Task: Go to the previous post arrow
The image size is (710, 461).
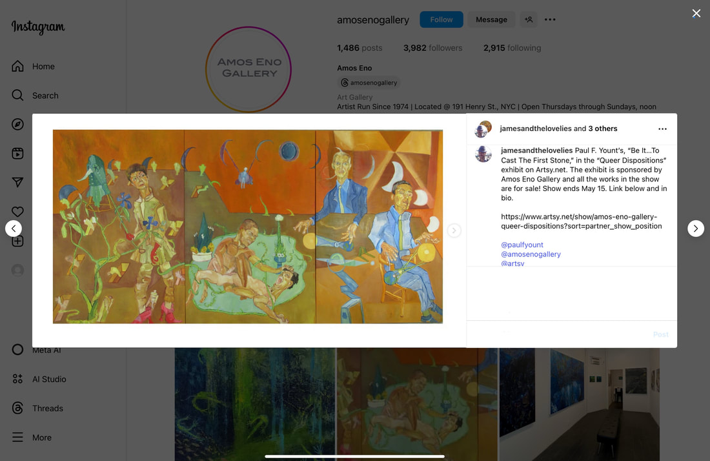Action: pos(14,228)
